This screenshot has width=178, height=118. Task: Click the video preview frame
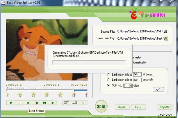point(47,50)
